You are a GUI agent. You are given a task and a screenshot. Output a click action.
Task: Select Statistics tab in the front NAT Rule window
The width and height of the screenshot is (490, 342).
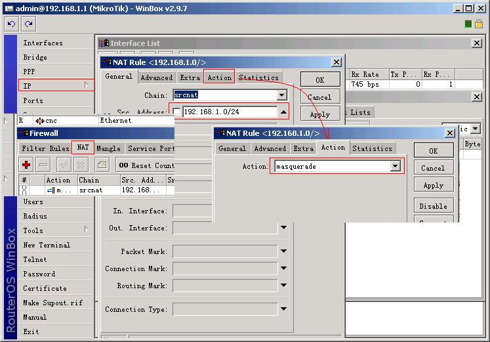(x=372, y=148)
